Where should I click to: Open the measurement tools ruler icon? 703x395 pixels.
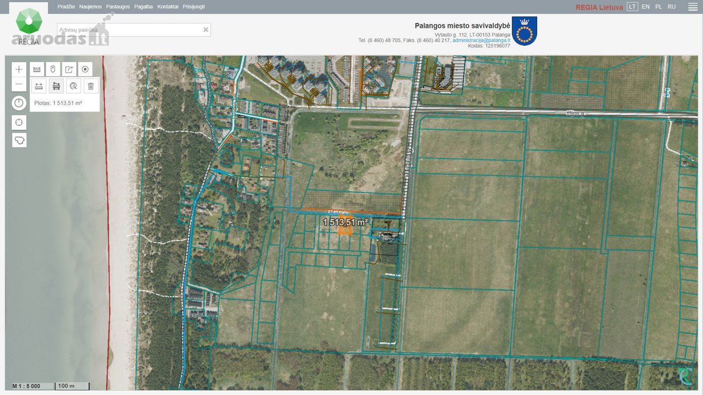pos(37,69)
